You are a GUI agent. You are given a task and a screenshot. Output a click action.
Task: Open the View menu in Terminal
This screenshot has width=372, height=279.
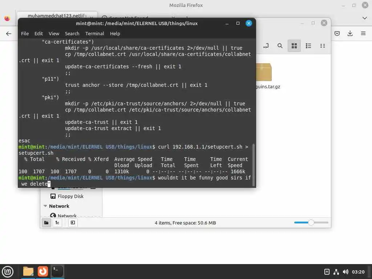[54, 33]
